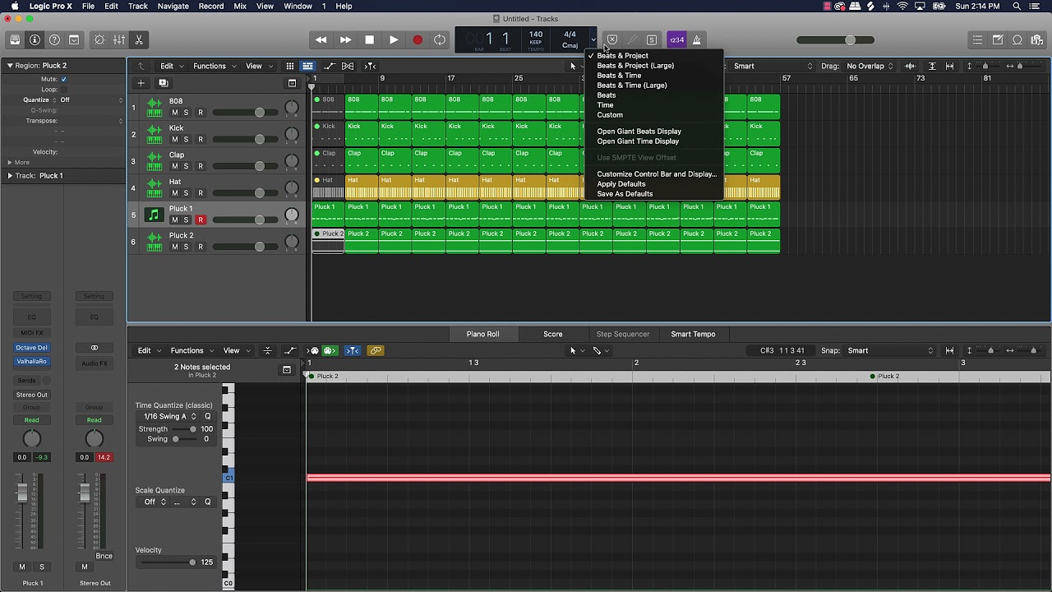Open the Tracks area Functions dropdown

(x=213, y=66)
